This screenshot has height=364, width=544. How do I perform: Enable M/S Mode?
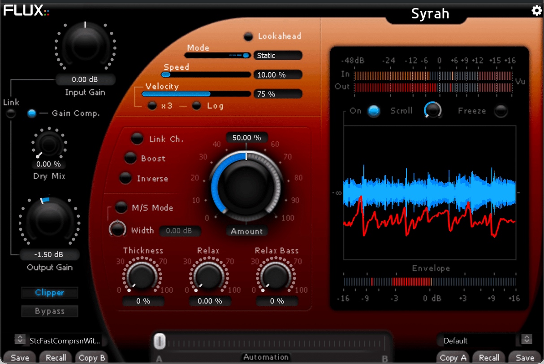point(120,207)
